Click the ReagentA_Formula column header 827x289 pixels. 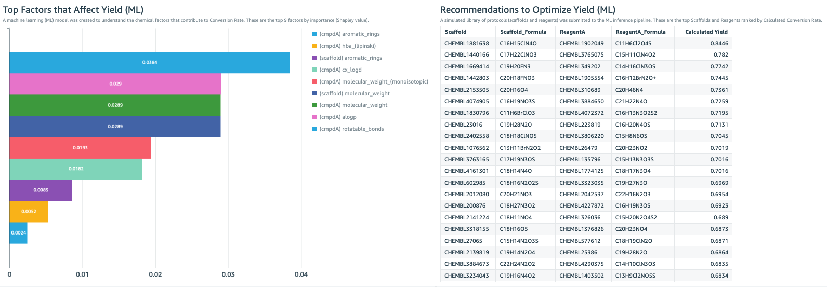click(640, 32)
